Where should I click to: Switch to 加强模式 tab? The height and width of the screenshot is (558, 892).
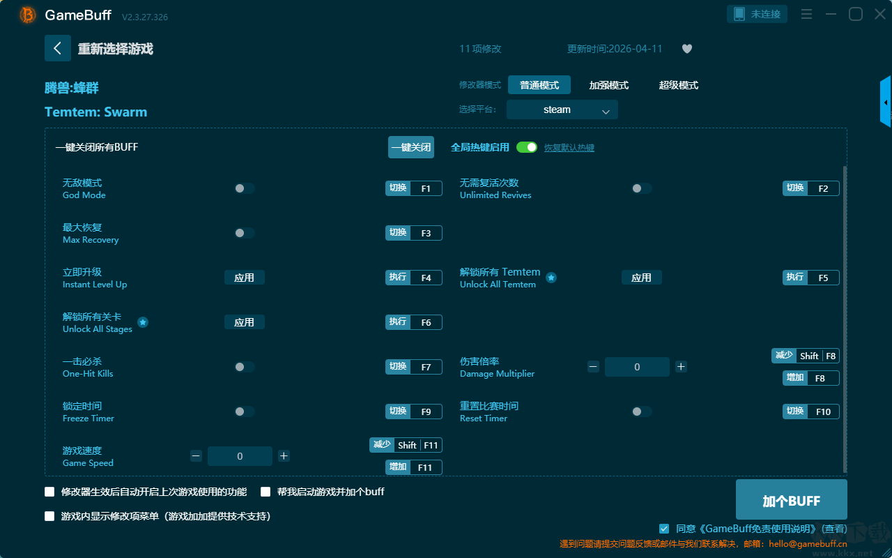point(609,85)
